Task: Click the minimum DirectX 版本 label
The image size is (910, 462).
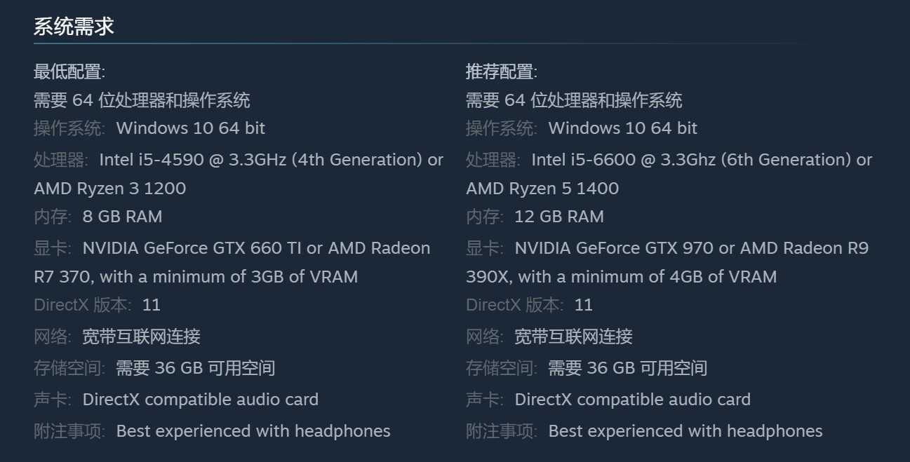Action: (82, 305)
